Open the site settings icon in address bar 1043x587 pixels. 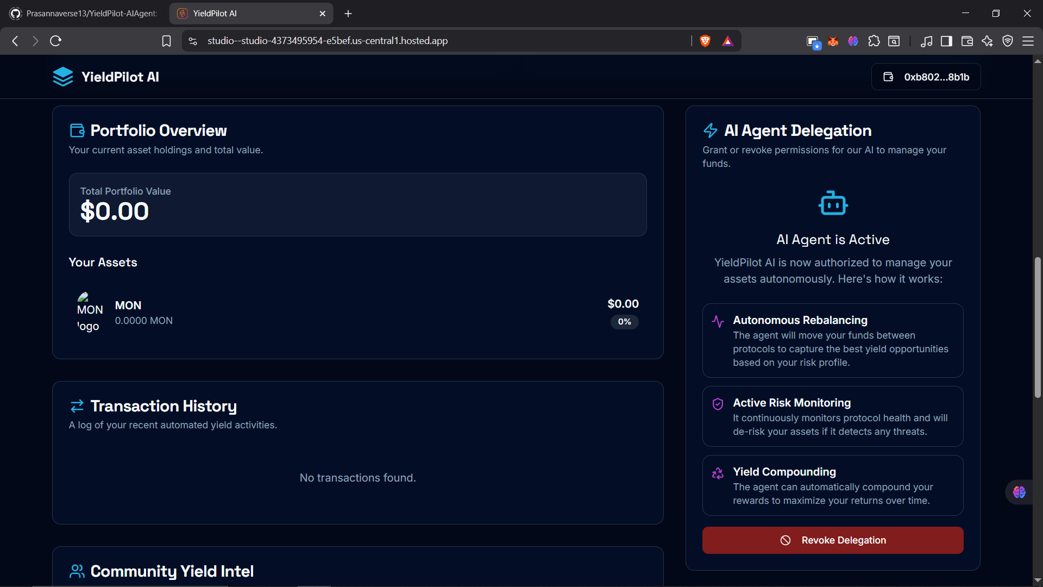click(x=193, y=41)
